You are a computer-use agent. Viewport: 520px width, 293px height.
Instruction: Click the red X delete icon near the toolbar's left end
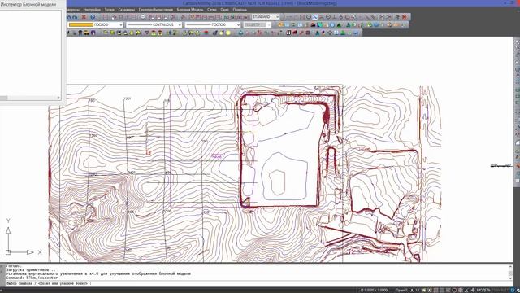(x=84, y=17)
